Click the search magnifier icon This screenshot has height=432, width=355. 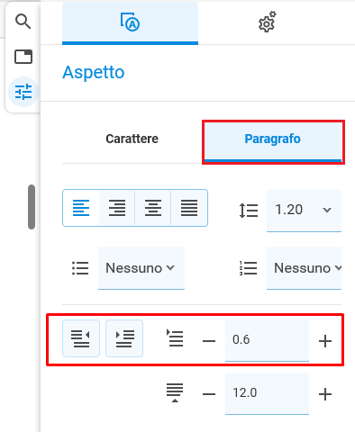coord(23,22)
